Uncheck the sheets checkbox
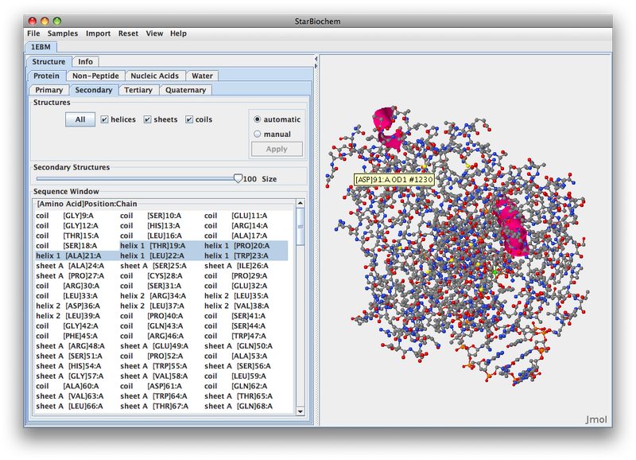The image size is (636, 460). point(147,119)
